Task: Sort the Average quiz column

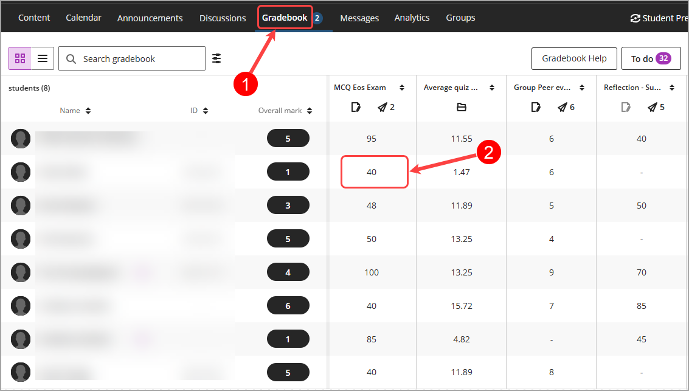Action: pos(492,88)
